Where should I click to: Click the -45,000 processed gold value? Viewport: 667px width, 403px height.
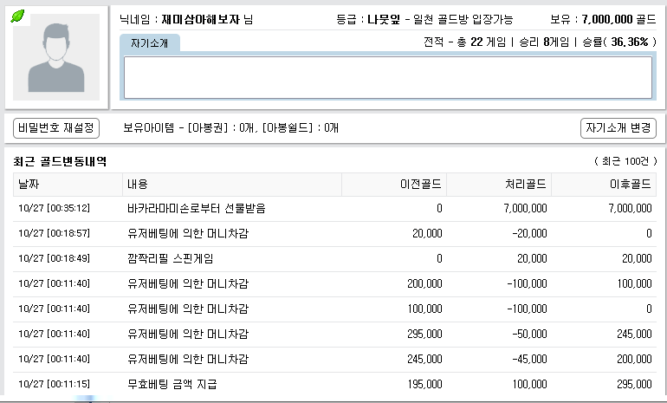529,359
